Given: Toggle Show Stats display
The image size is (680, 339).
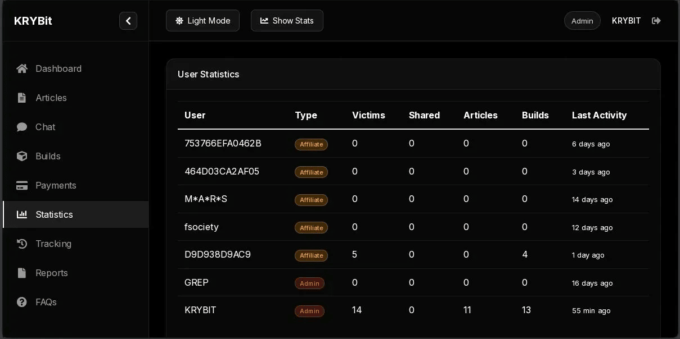Looking at the screenshot, I should 287,20.
